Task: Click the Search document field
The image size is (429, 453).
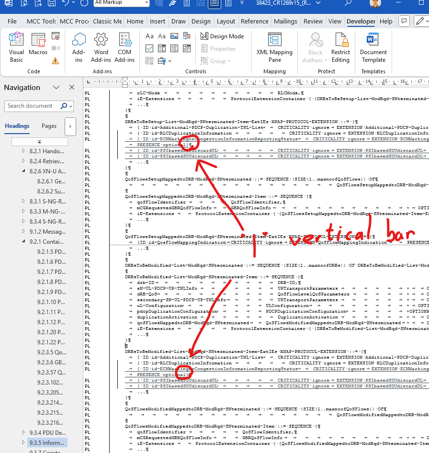Action: 33,106
